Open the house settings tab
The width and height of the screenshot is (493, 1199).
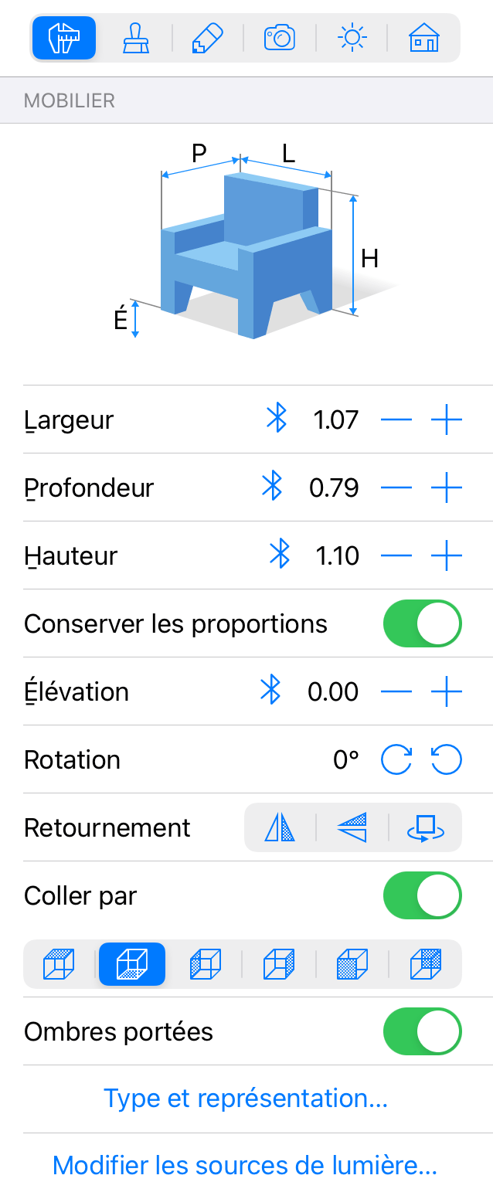pyautogui.click(x=423, y=37)
